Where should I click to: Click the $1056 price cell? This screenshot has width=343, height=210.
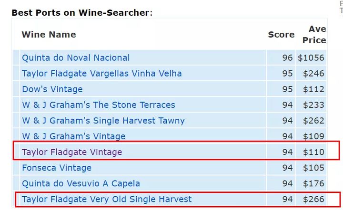point(311,58)
